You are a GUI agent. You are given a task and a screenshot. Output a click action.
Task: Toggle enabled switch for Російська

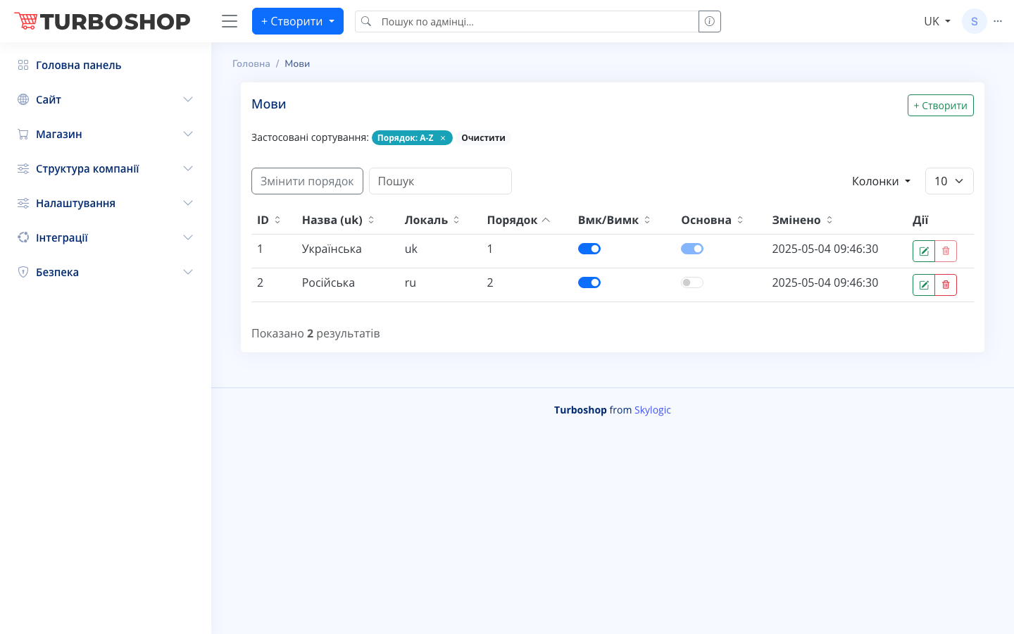589,282
